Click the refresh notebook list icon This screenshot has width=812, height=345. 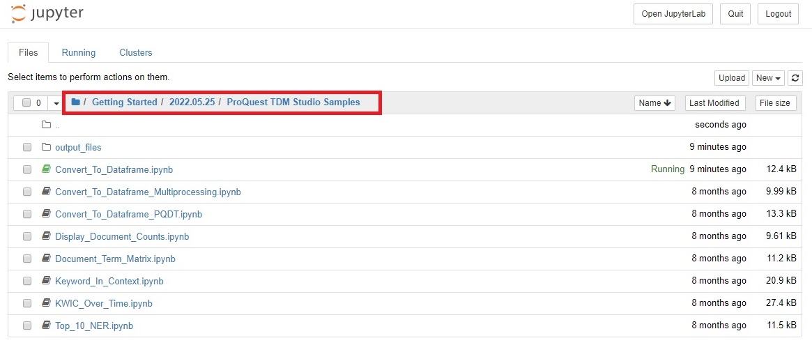tap(795, 78)
